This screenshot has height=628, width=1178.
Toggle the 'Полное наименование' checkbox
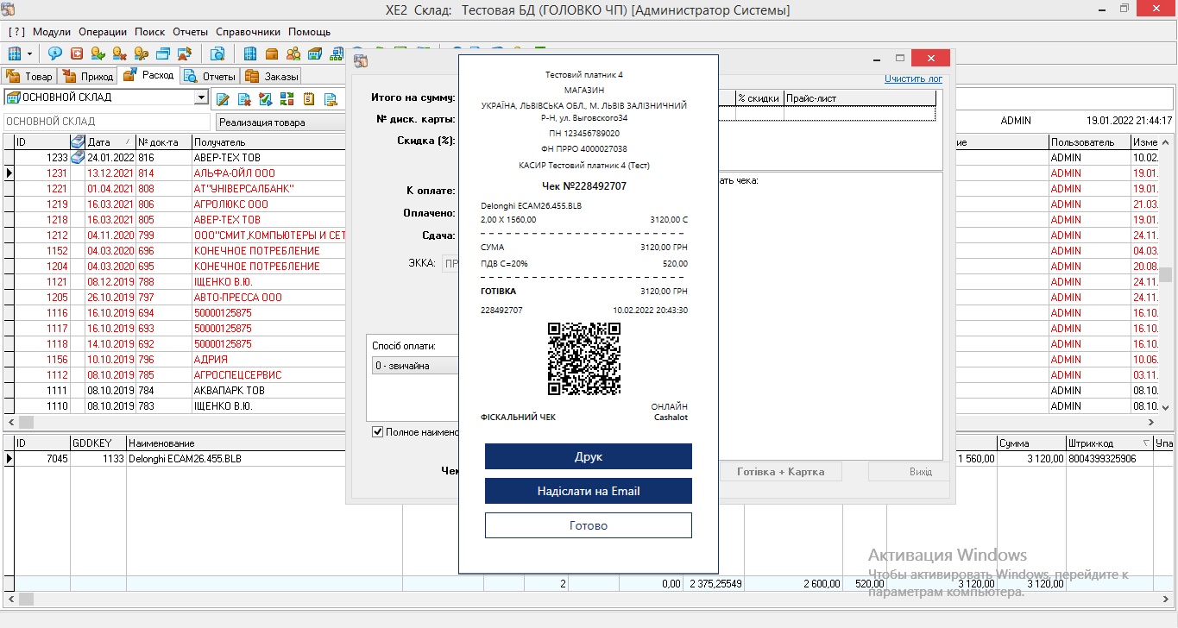coord(377,432)
